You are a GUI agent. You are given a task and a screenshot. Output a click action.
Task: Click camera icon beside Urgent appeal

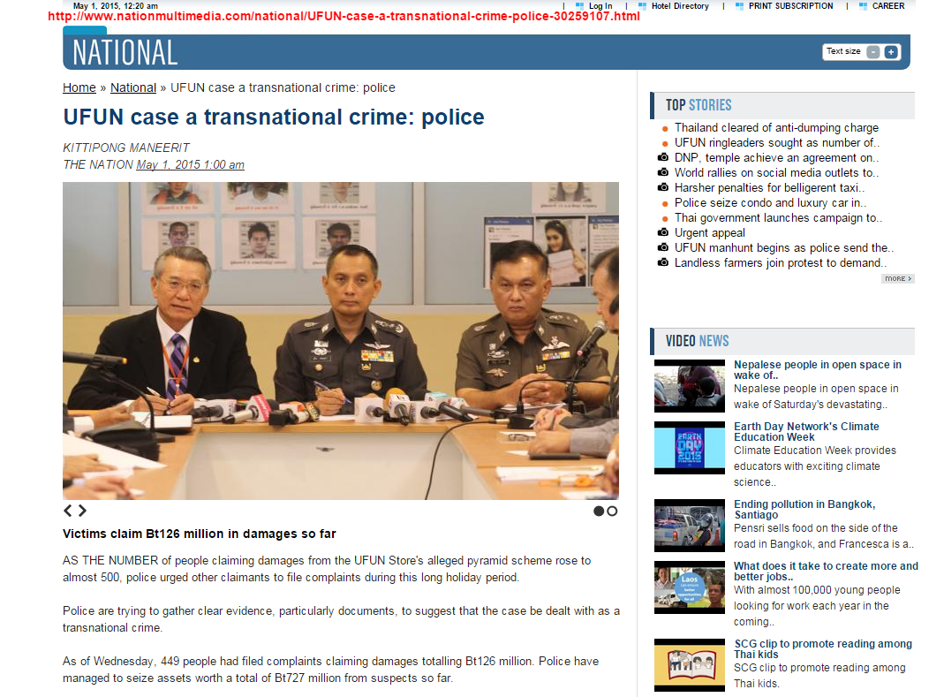tap(663, 232)
